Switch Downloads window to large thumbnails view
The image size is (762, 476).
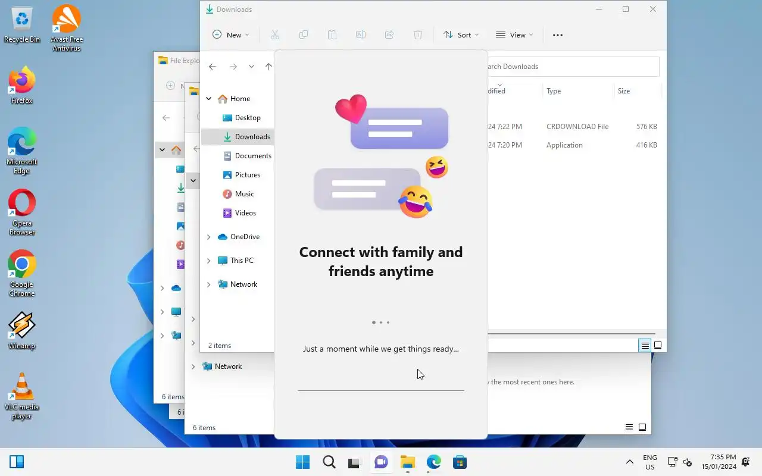[x=658, y=345]
